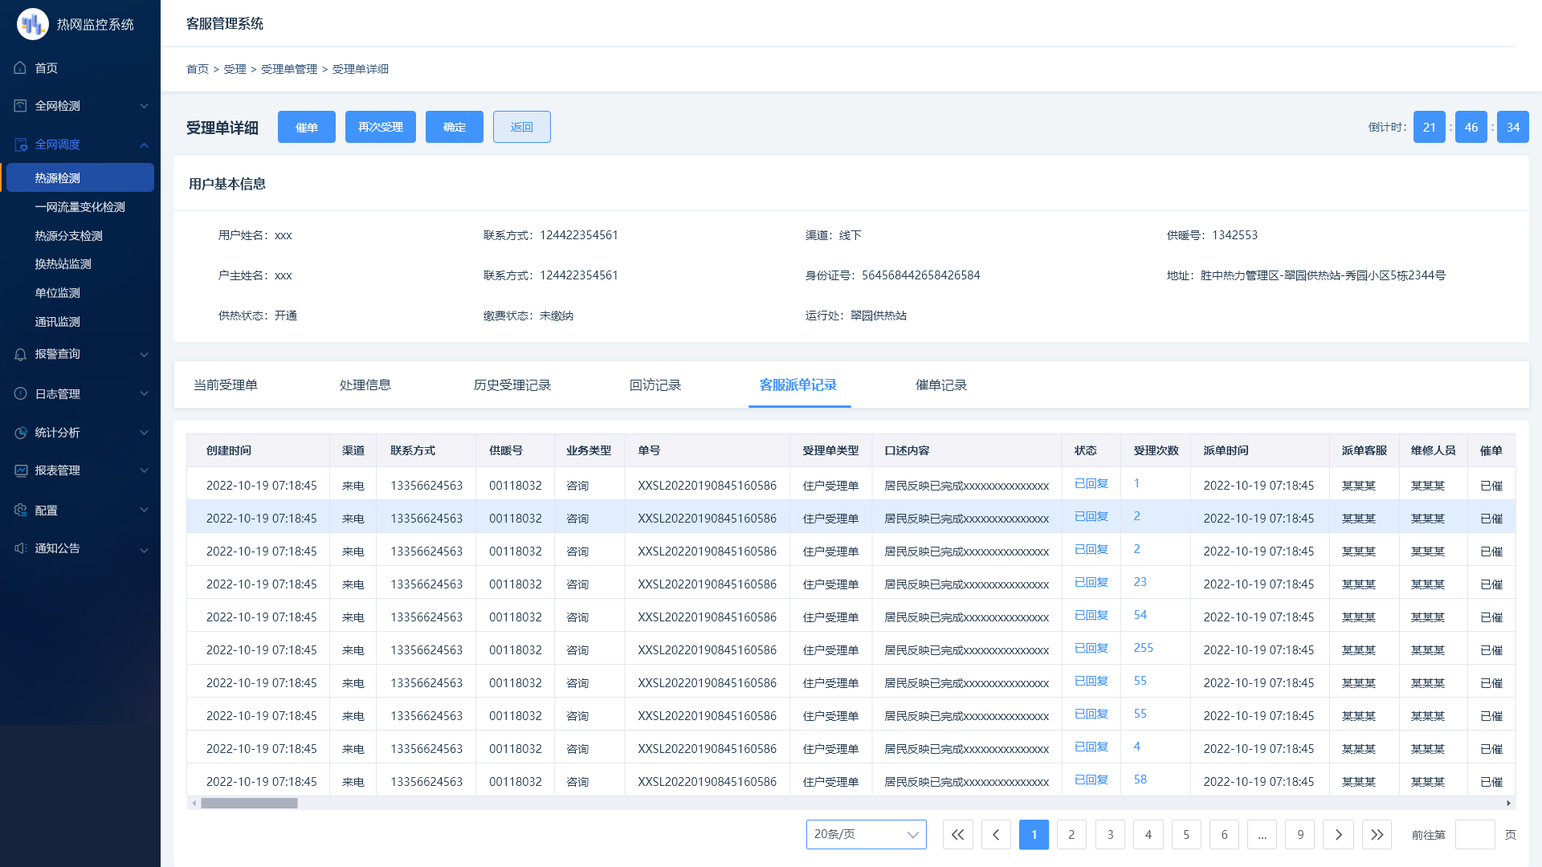The height and width of the screenshot is (867, 1542).
Task: Open the 20条/页 page size dropdown
Action: click(866, 835)
